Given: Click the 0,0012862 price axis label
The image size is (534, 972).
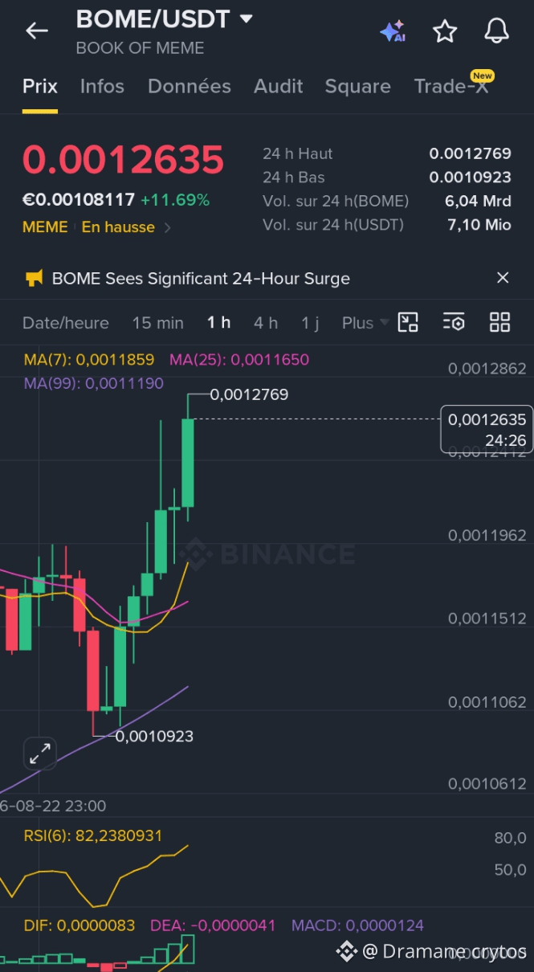Looking at the screenshot, I should [x=487, y=369].
